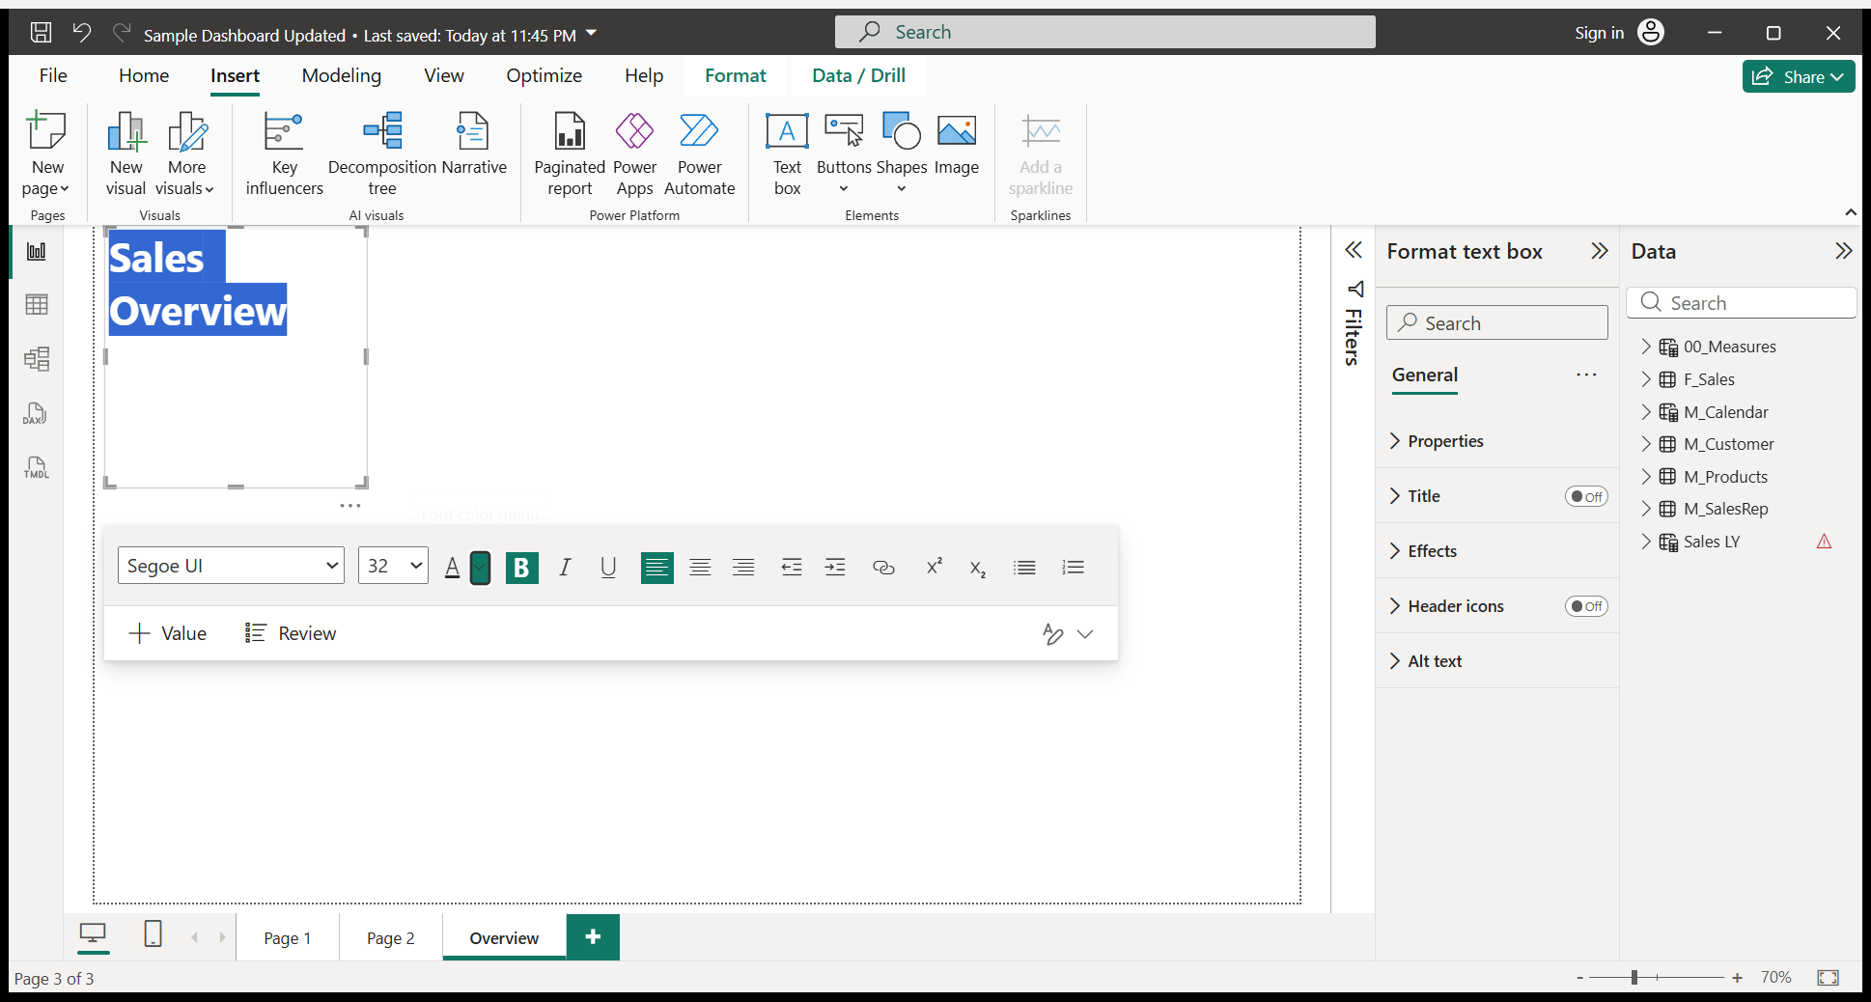Click the Share button
This screenshot has width=1871, height=1002.
click(1798, 76)
